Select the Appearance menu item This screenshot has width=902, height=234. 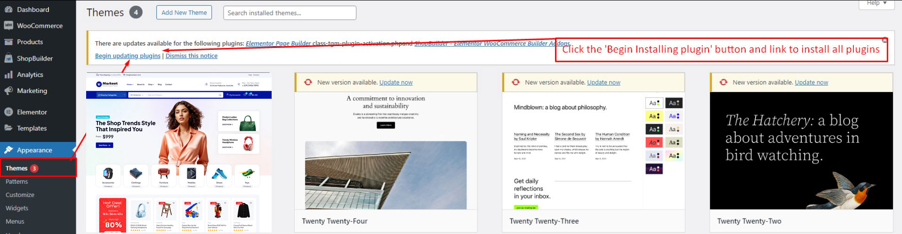click(38, 150)
